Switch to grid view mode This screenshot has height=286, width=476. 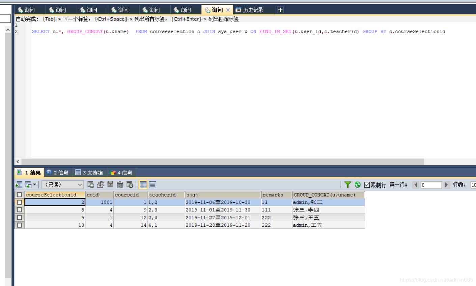(143, 184)
